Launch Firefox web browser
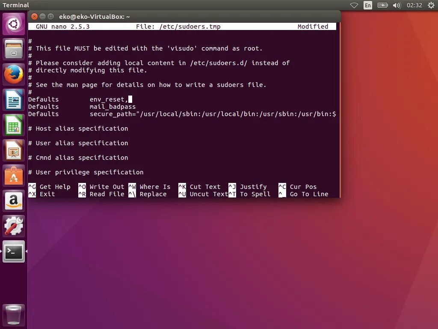The height and width of the screenshot is (329, 438). point(14,75)
